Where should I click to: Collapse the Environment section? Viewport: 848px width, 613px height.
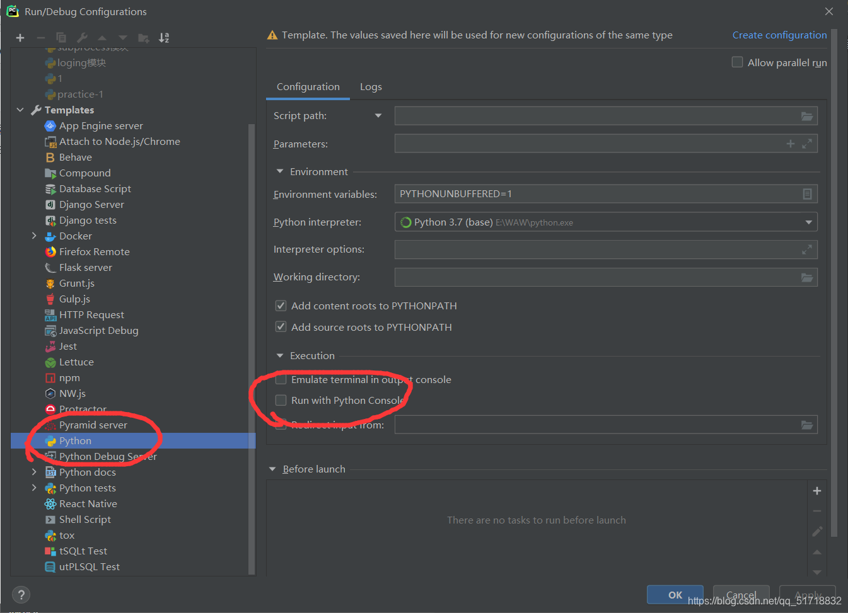280,171
